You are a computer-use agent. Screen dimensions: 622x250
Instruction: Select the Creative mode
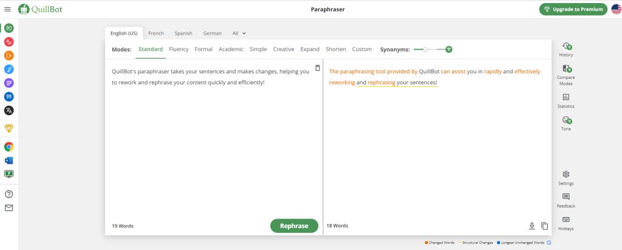tap(284, 50)
